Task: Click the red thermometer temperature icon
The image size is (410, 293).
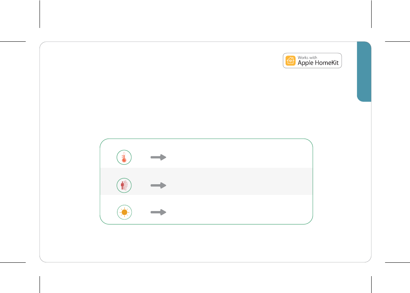Action: click(124, 157)
